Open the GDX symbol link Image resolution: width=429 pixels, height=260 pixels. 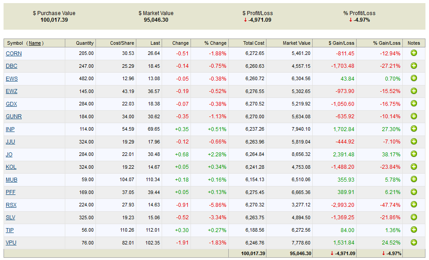click(x=11, y=104)
